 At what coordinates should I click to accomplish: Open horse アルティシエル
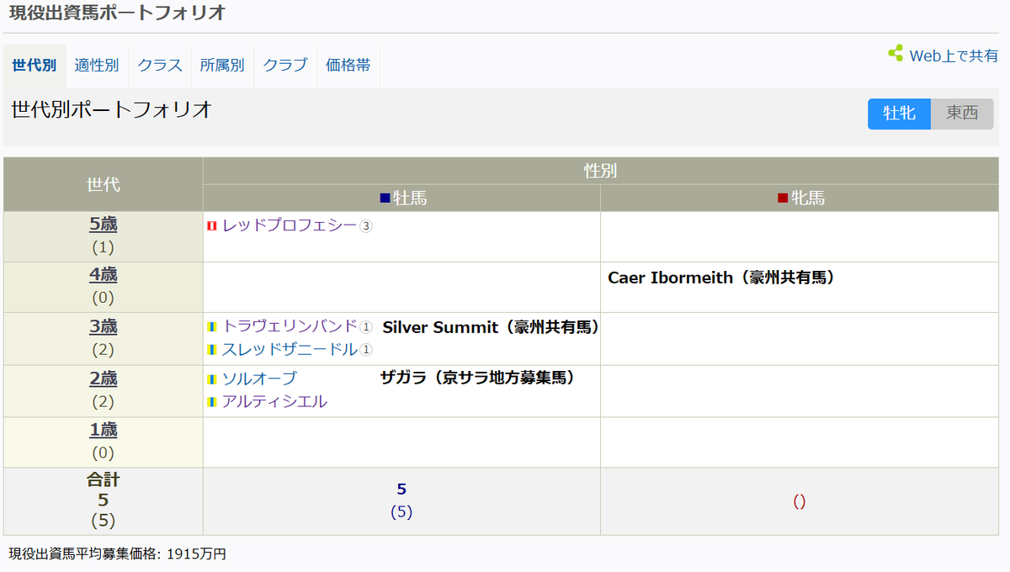[x=274, y=401]
